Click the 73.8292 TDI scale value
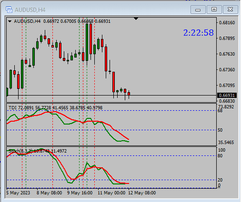Screen dimensions: 241x202 point(226,107)
